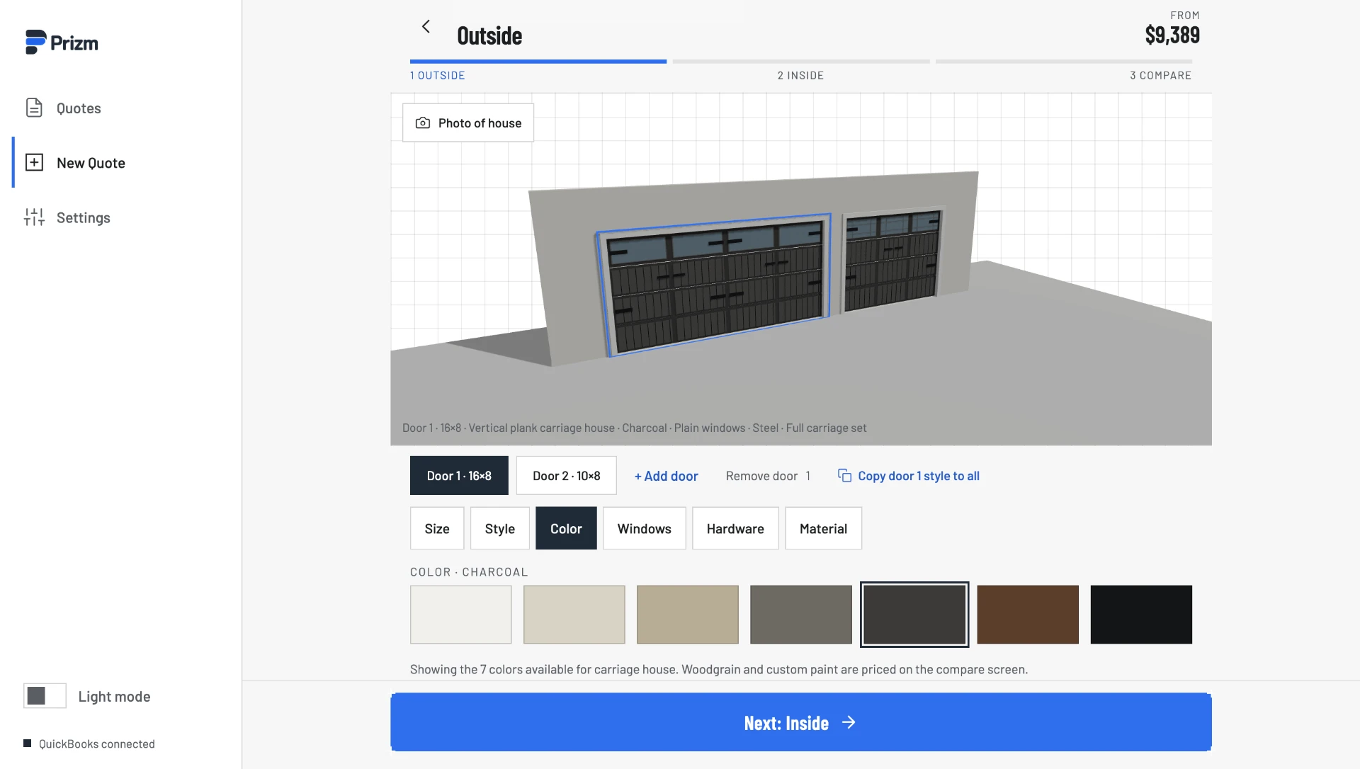The height and width of the screenshot is (769, 1360).
Task: Open Settings in the sidebar
Action: tap(84, 217)
